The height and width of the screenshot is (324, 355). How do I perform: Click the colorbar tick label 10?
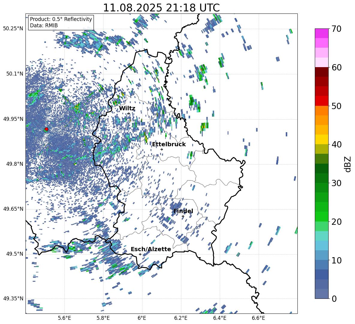click(336, 260)
